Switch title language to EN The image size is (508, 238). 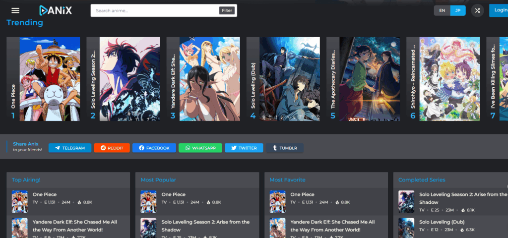(x=442, y=10)
